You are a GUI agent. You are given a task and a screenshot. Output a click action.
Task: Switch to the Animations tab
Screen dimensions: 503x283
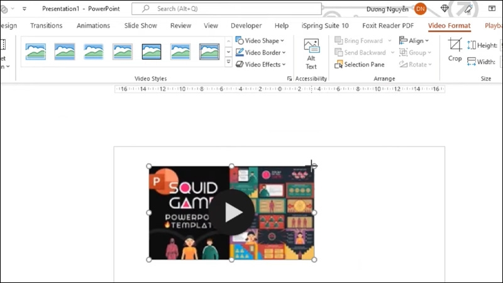point(93,26)
